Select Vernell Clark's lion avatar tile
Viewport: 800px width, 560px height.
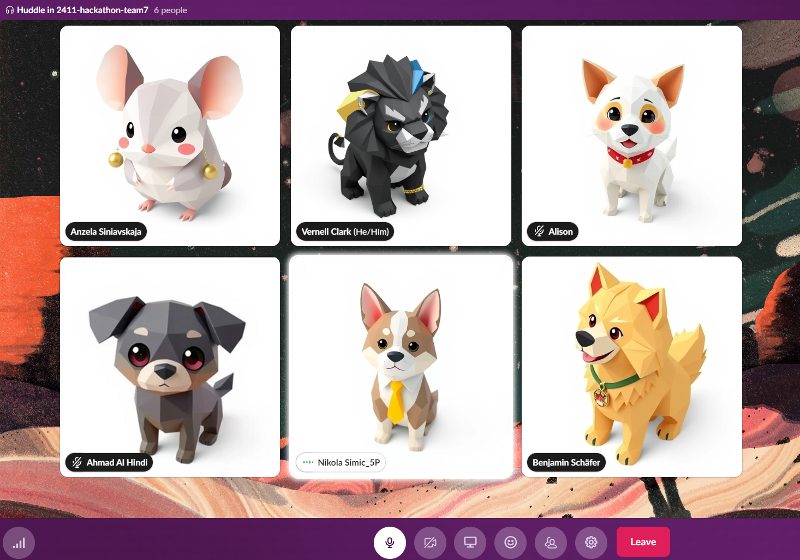point(401,136)
